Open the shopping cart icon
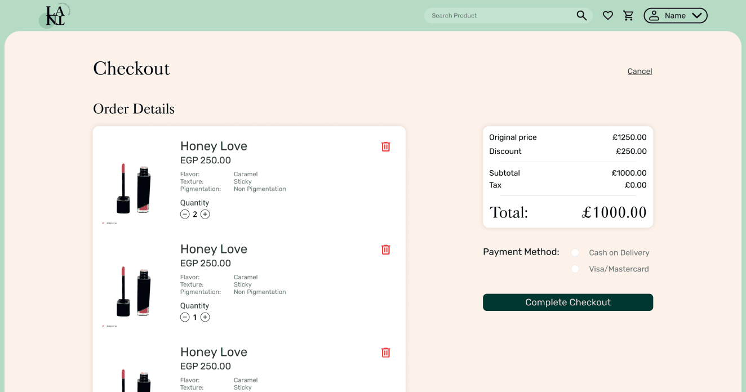Screen dimensions: 746x392 click(x=628, y=16)
